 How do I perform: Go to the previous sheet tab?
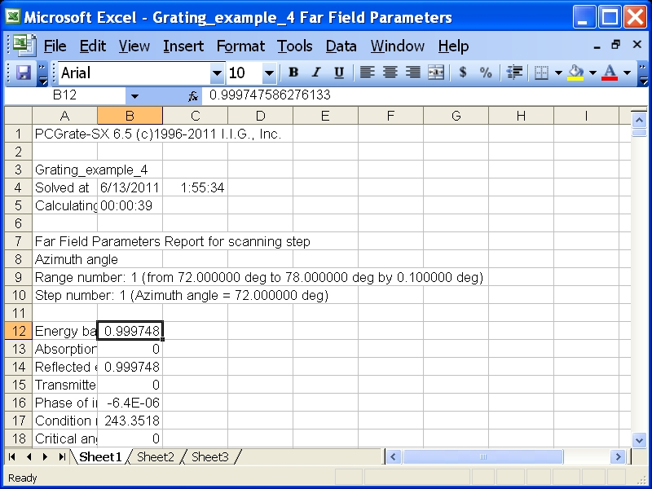pos(29,457)
